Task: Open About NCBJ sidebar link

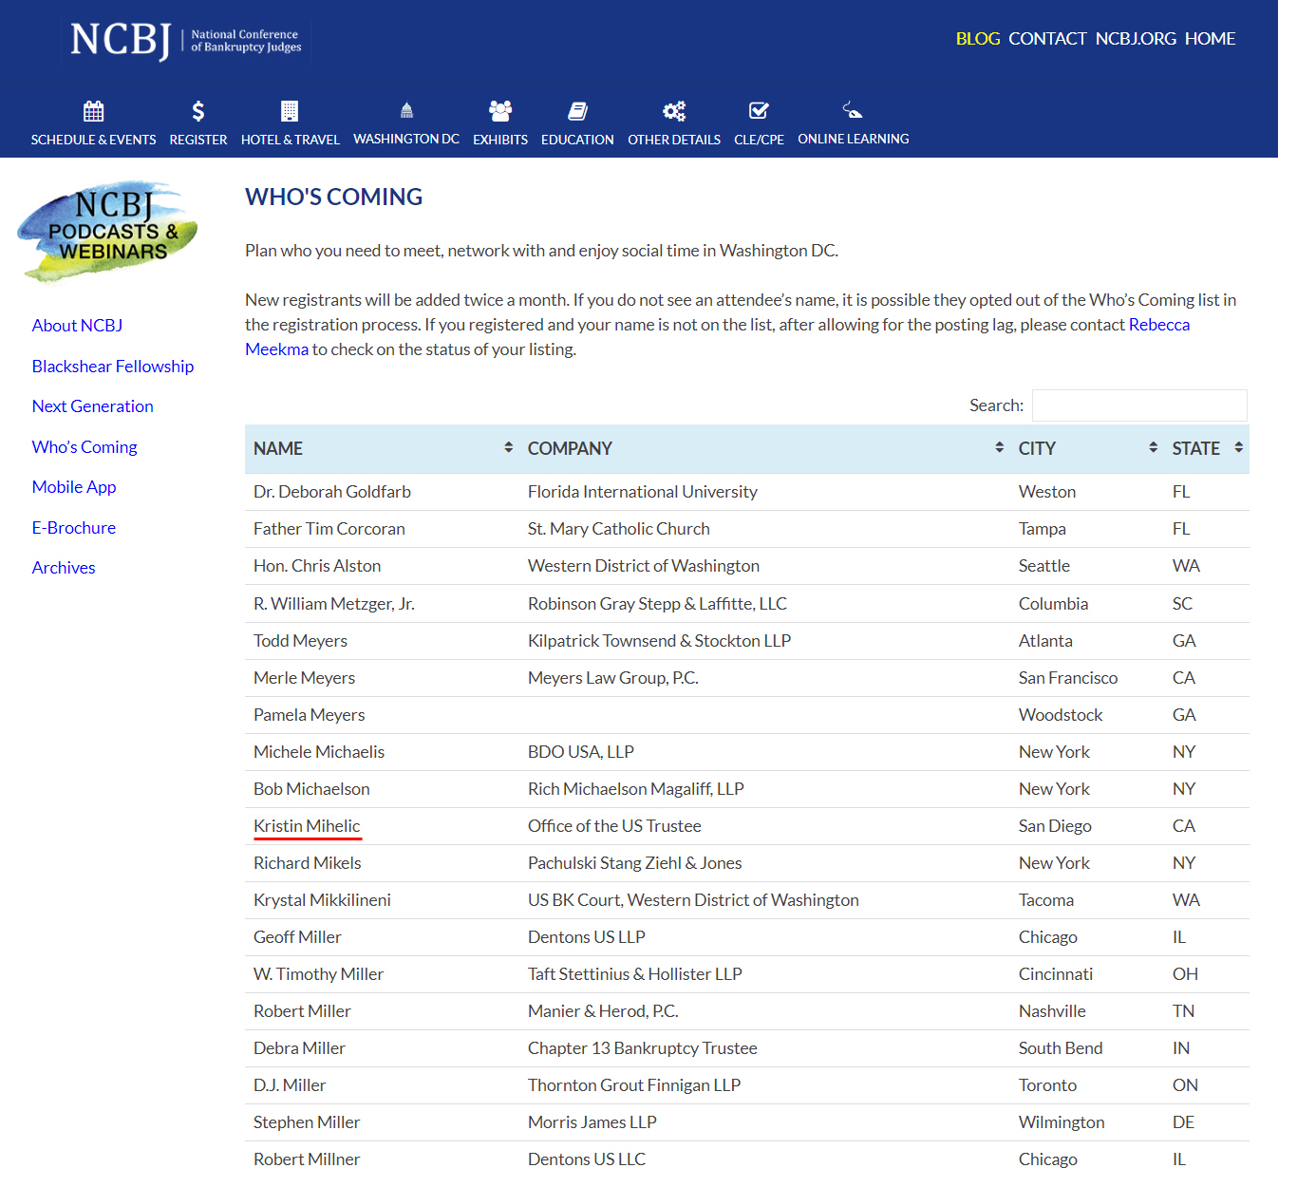Action: tap(77, 326)
